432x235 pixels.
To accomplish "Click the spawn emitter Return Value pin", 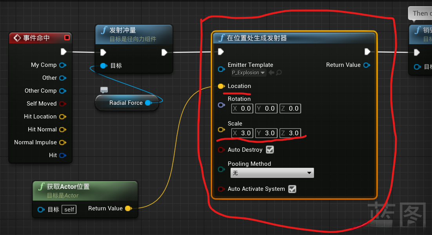I will click(x=367, y=65).
